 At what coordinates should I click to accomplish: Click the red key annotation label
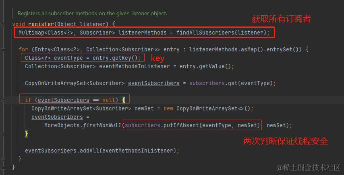(x=157, y=58)
